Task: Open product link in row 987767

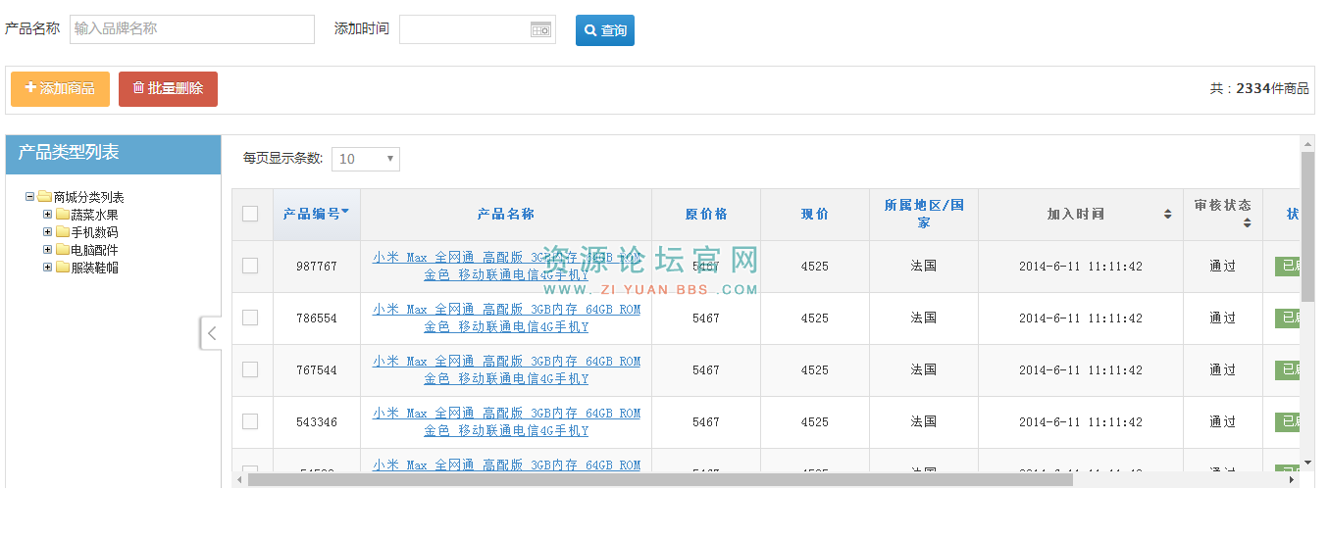Action: tap(506, 266)
